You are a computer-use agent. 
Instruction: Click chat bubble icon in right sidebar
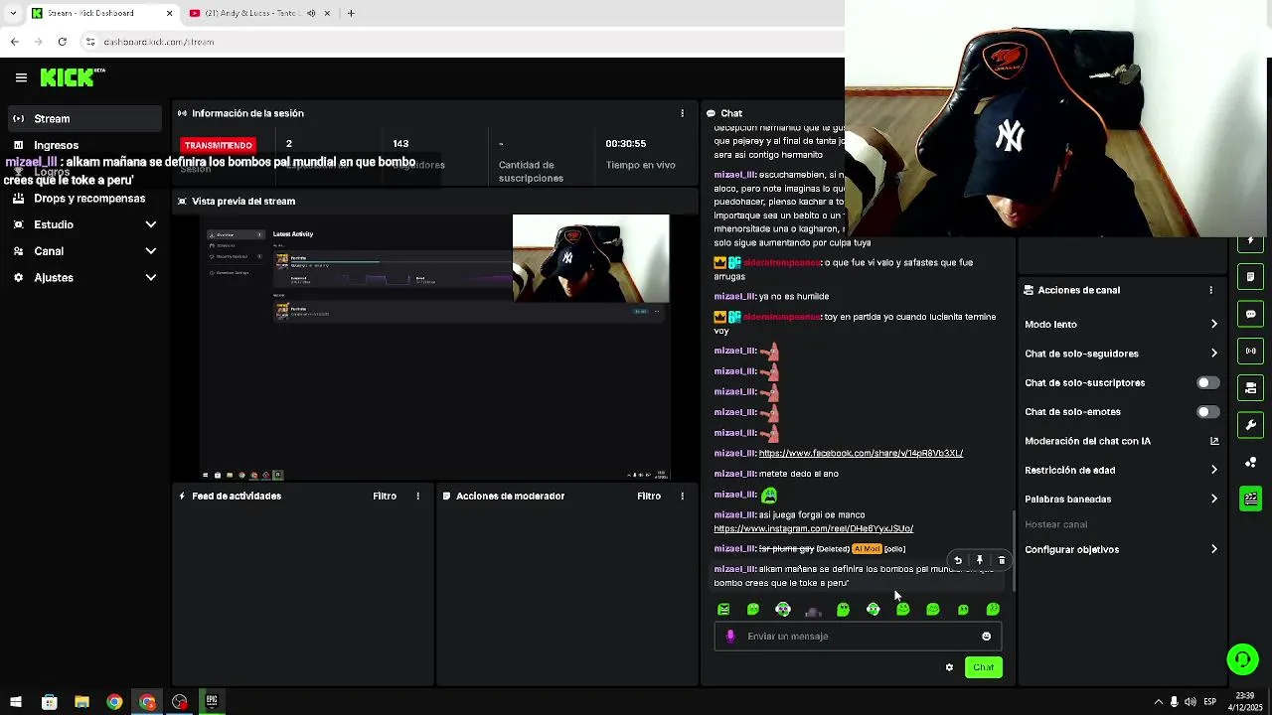pyautogui.click(x=1251, y=314)
